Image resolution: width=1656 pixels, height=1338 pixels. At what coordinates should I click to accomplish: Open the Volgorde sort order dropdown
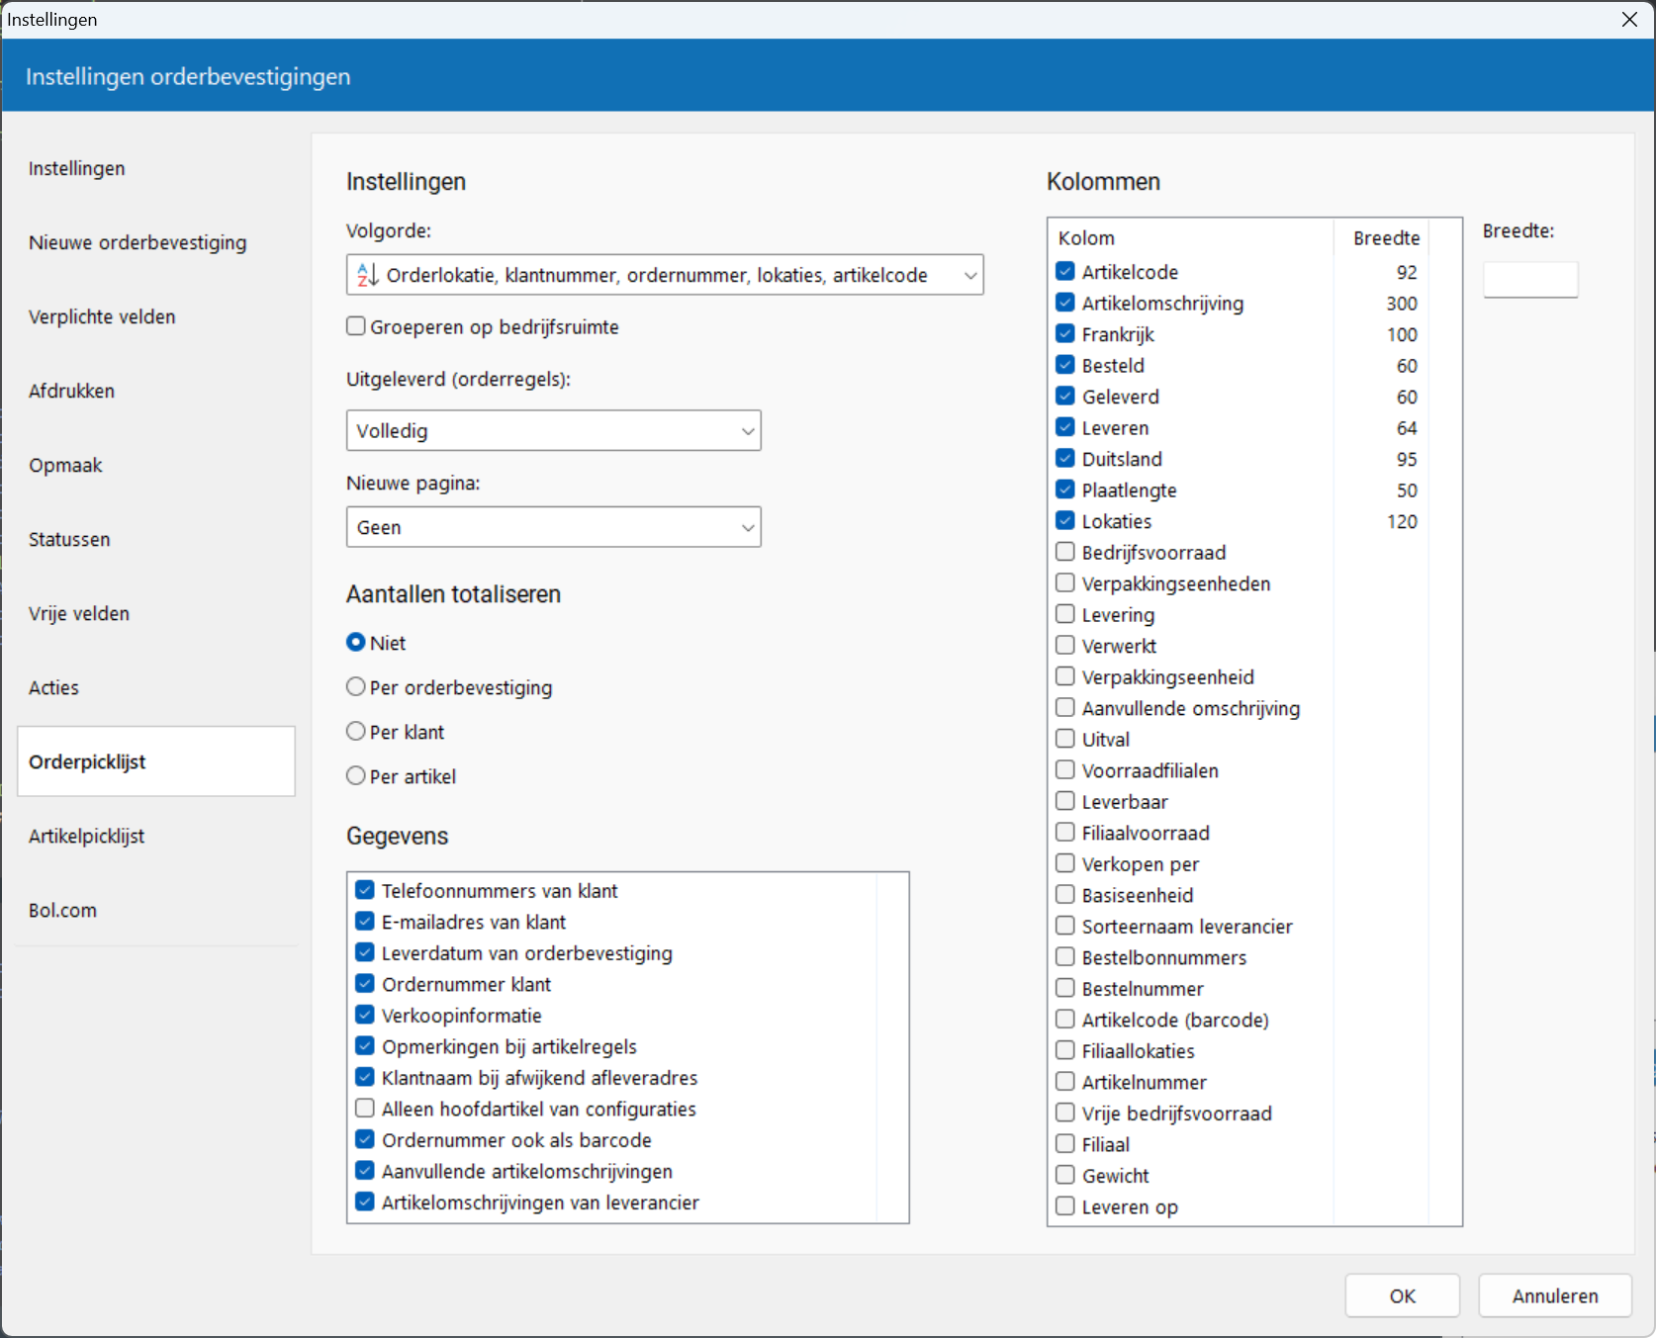point(665,275)
